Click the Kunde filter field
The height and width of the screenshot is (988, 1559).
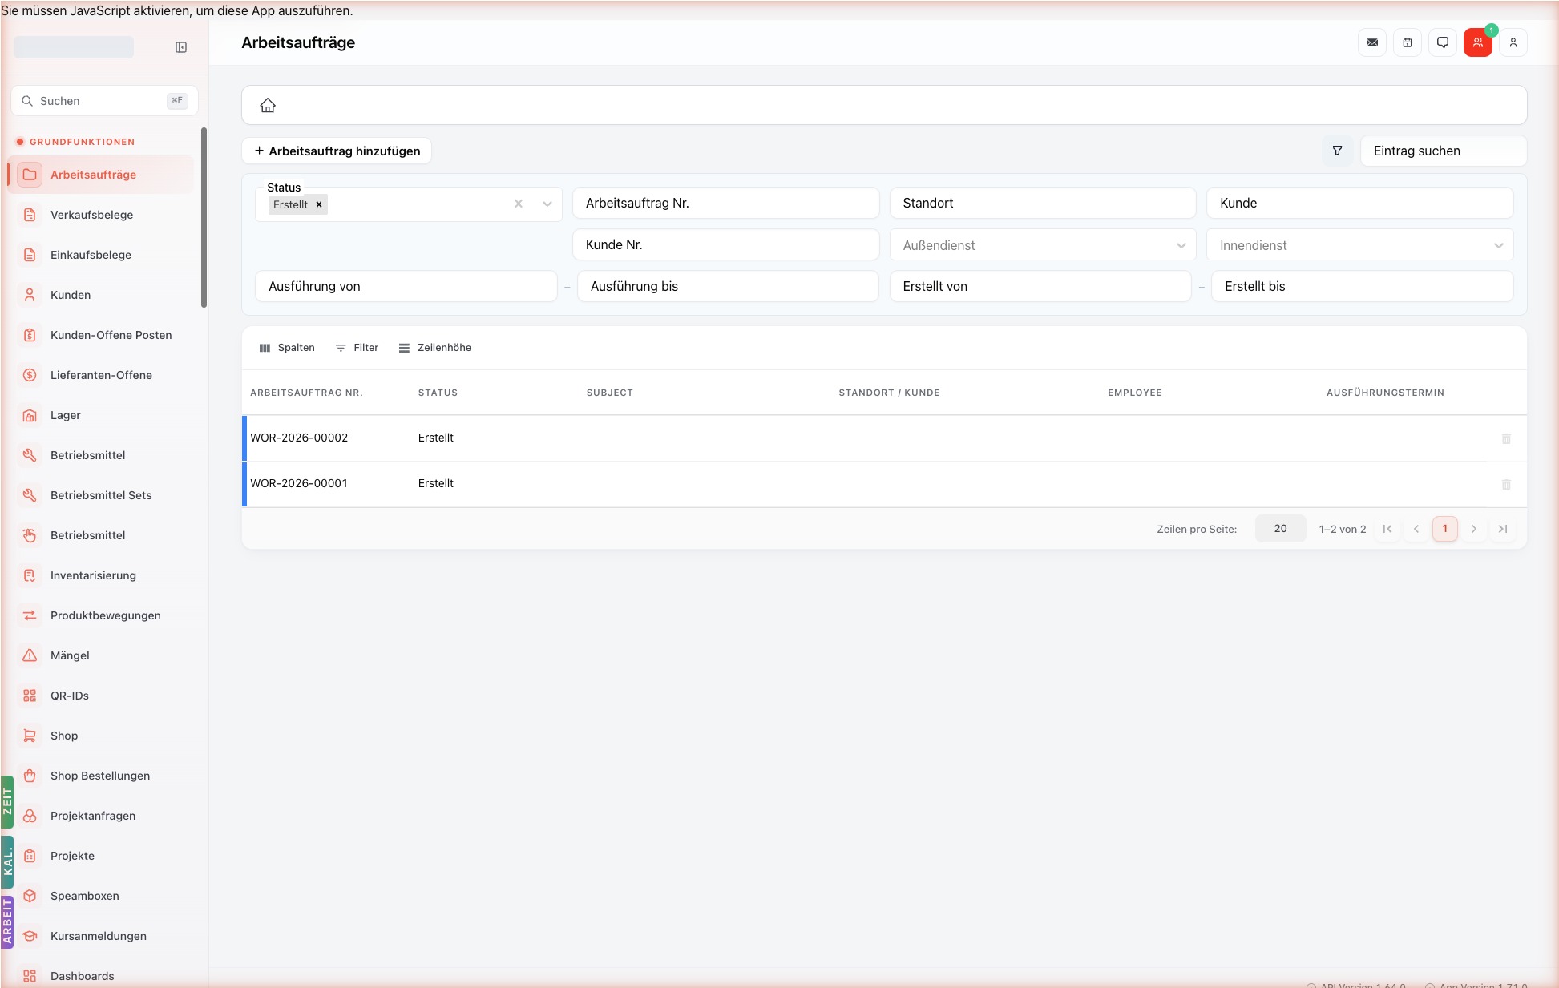pyautogui.click(x=1360, y=203)
